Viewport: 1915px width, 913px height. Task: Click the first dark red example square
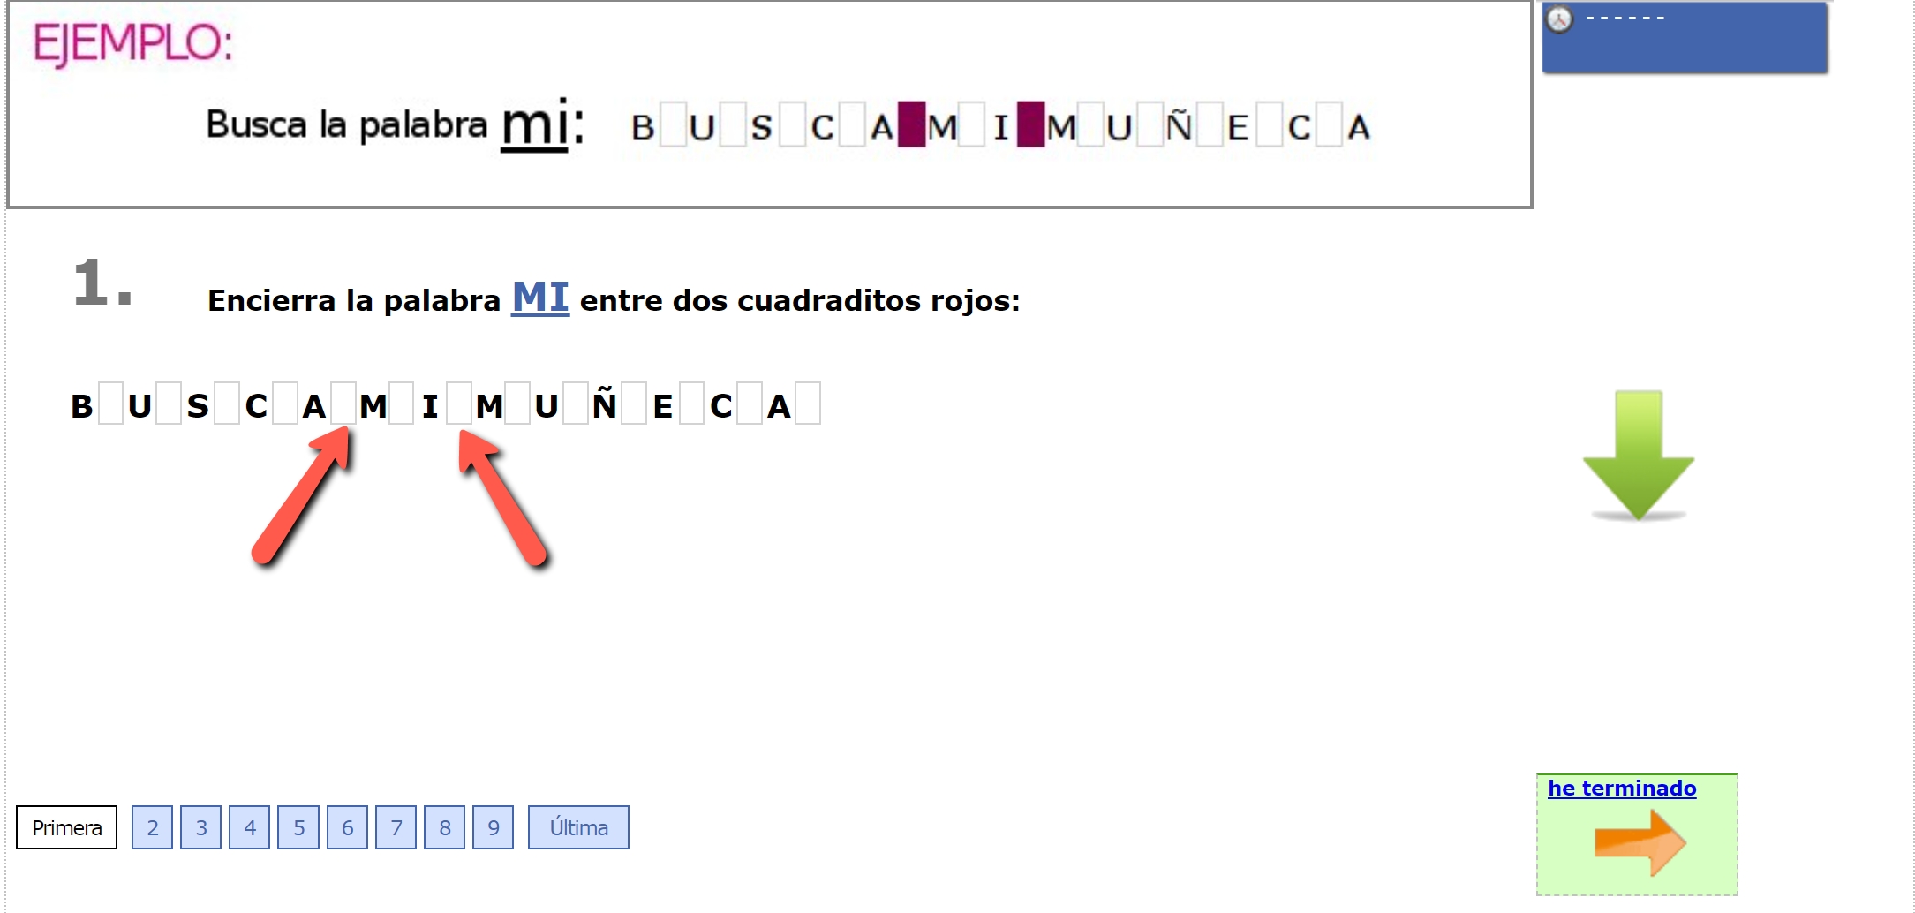tap(912, 124)
